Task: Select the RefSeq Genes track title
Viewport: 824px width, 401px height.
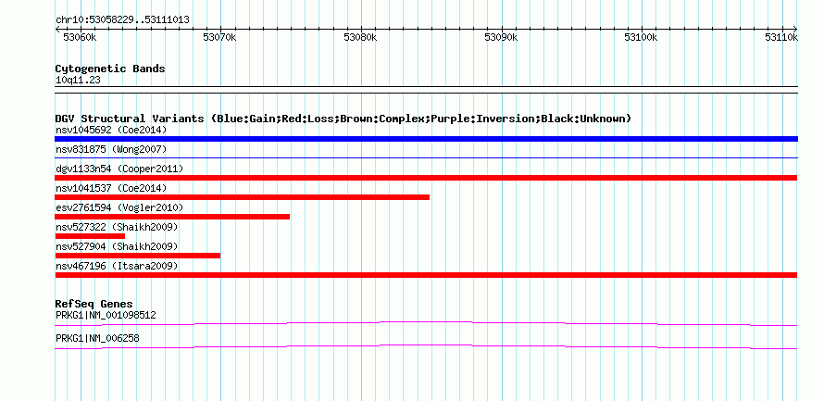Action: tap(94, 304)
